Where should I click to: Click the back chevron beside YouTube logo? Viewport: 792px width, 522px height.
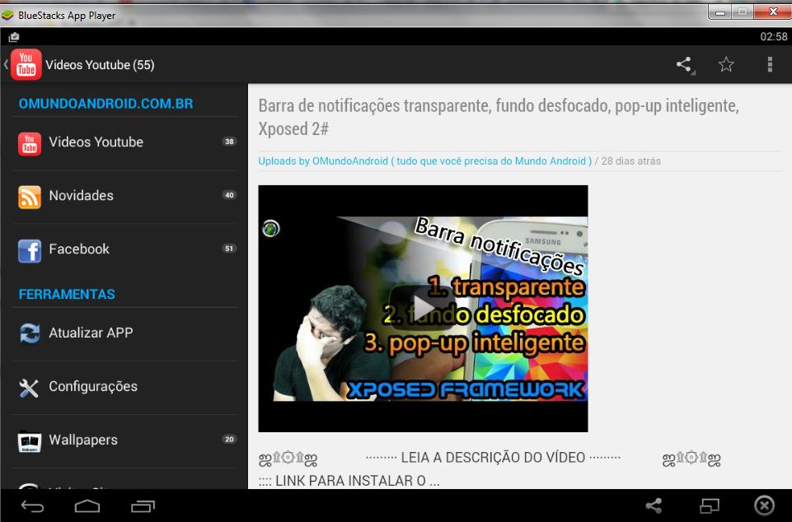click(6, 64)
